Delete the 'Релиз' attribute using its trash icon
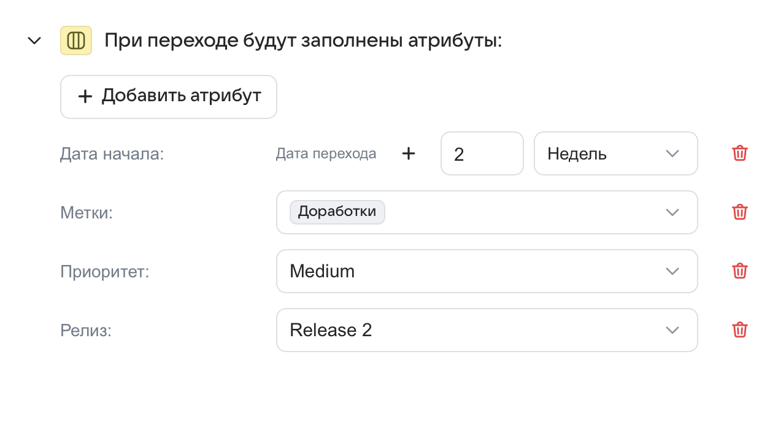This screenshot has height=427, width=778. 739,329
